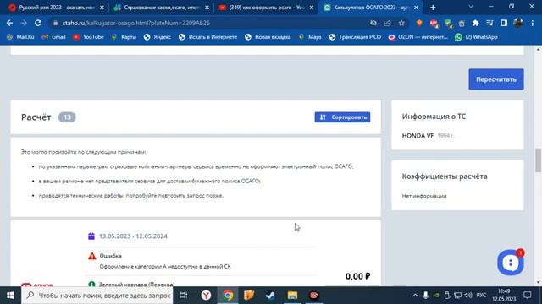Open new browser tab with plus
542x304 pixels.
[433, 8]
